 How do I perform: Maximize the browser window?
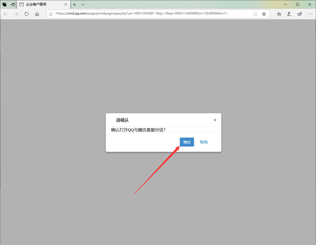pyautogui.click(x=298, y=4)
